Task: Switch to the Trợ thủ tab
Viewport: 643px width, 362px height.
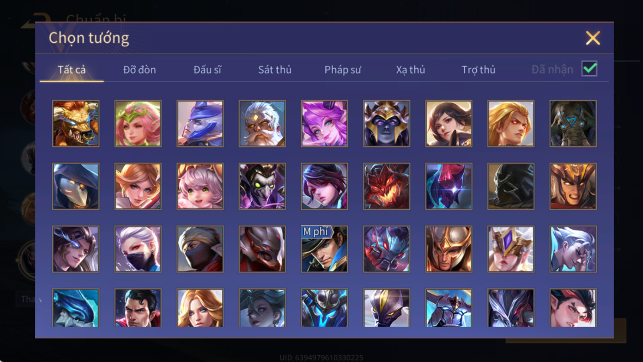Action: pos(478,70)
